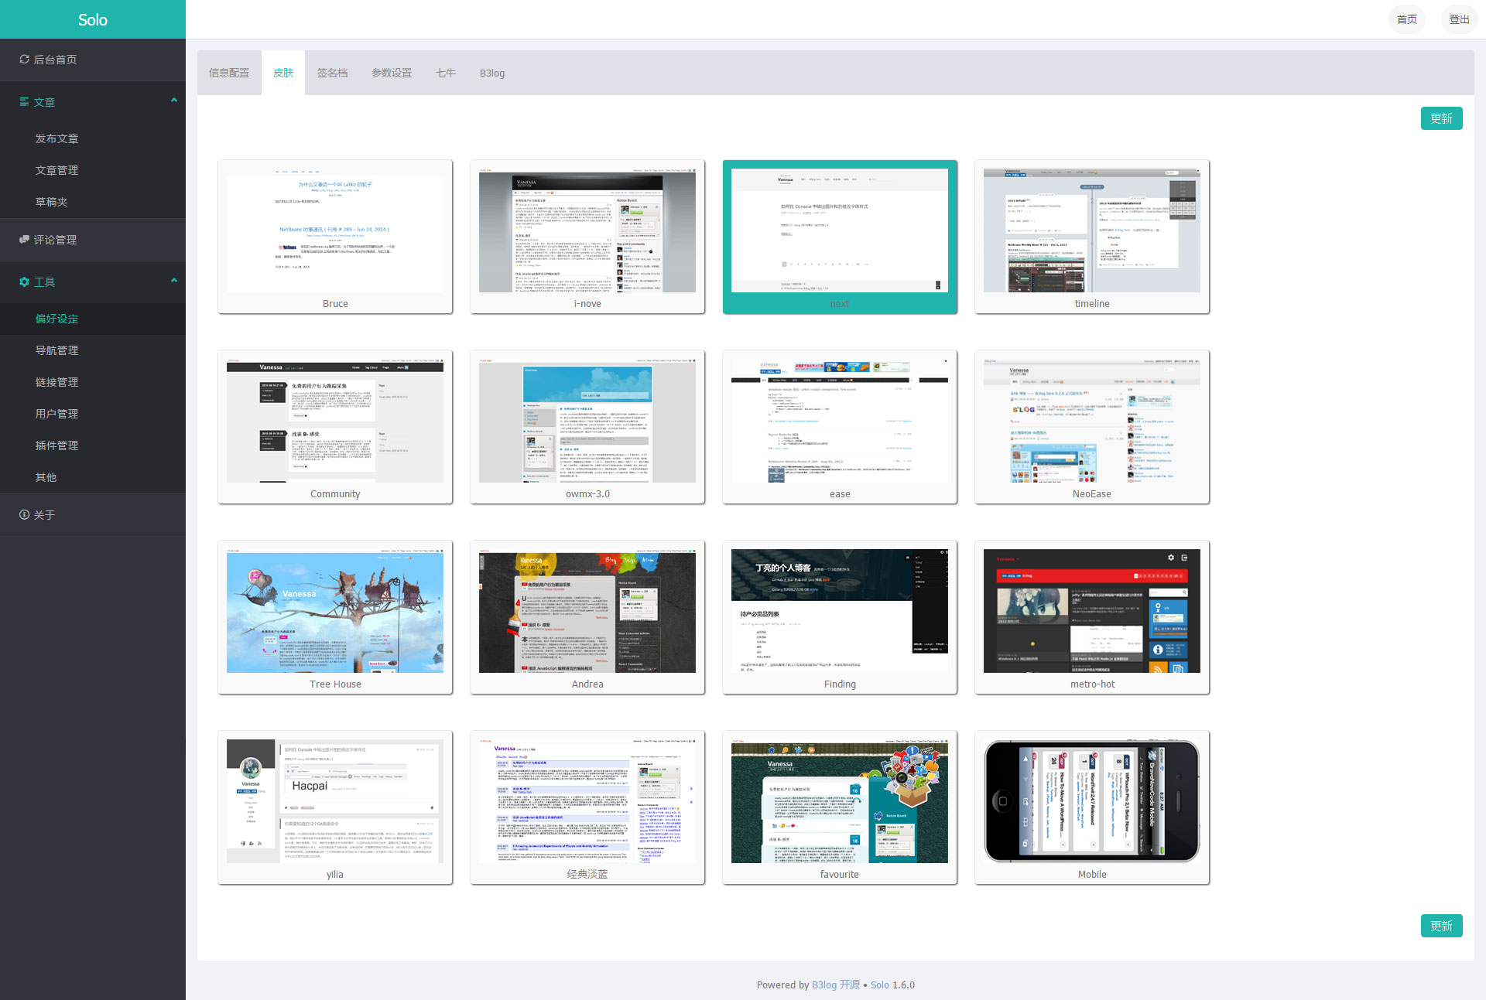Follow the B3log 开源 footer link
The height and width of the screenshot is (1000, 1486).
pyautogui.click(x=835, y=985)
